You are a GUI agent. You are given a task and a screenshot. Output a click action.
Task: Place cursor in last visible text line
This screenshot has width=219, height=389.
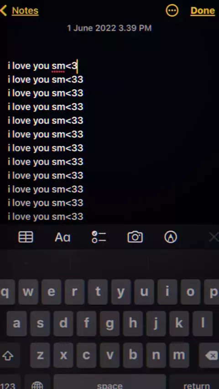click(x=46, y=216)
